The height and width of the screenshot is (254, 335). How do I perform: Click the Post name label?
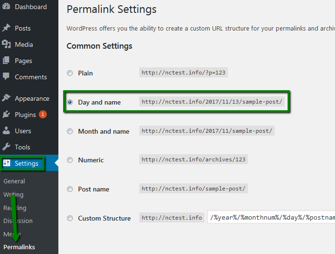tap(94, 189)
